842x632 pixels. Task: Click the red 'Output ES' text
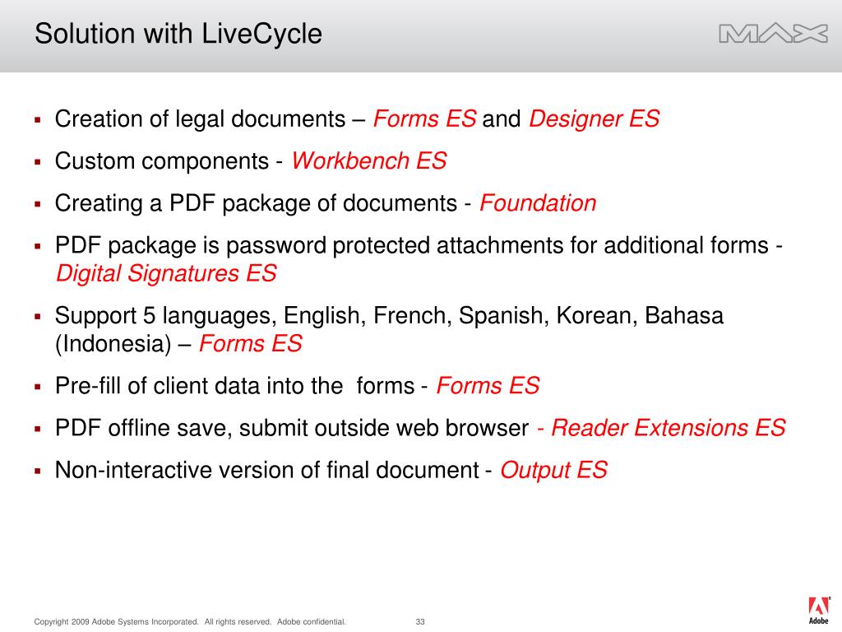tap(553, 470)
